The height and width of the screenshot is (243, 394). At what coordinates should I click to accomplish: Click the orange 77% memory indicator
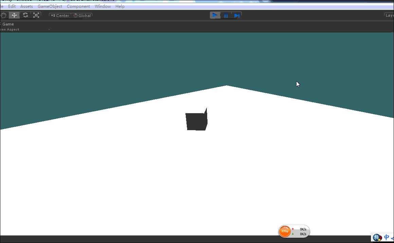pos(285,231)
